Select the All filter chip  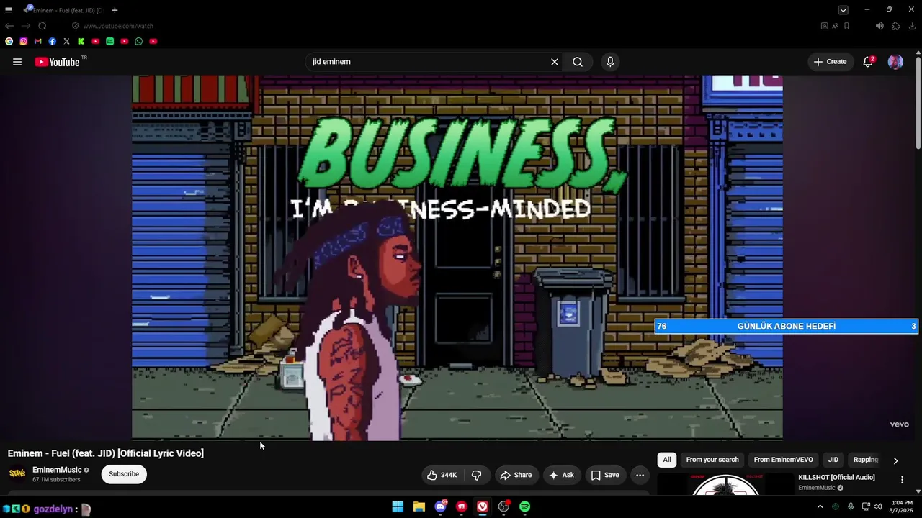667,460
